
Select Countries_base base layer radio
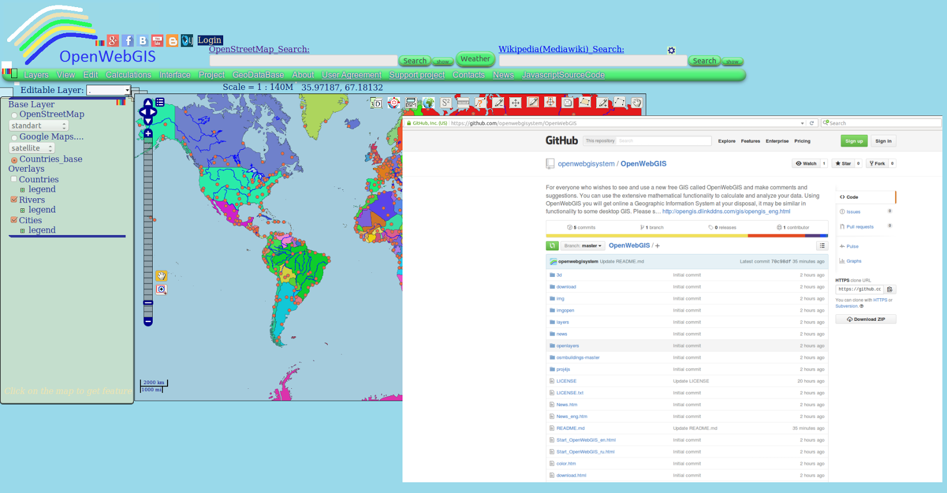click(14, 160)
